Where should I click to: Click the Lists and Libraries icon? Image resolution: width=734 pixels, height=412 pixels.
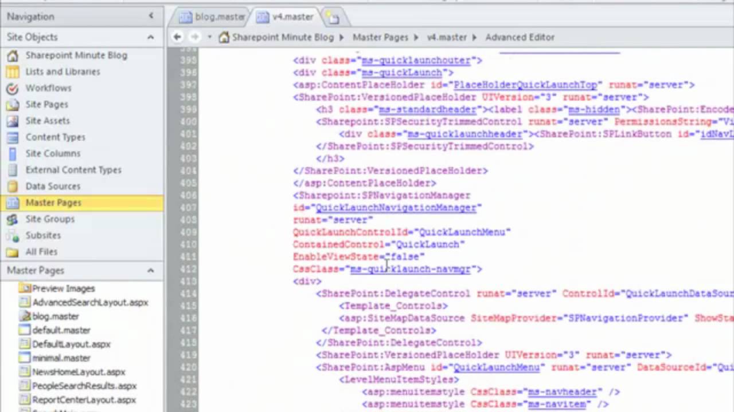(x=12, y=72)
